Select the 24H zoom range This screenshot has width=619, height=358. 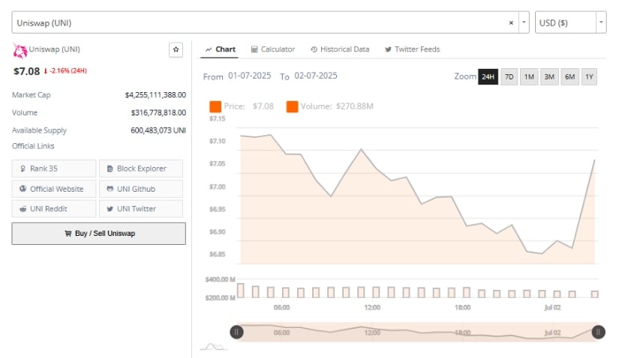(x=488, y=76)
